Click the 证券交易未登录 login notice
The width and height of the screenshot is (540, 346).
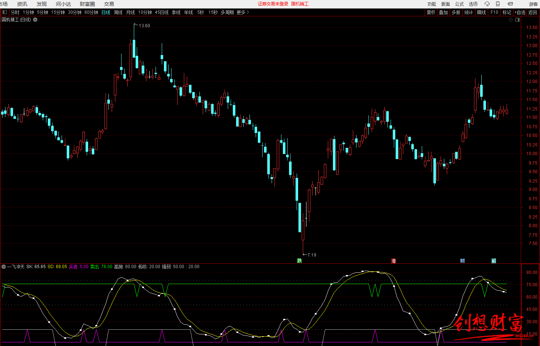[273, 4]
